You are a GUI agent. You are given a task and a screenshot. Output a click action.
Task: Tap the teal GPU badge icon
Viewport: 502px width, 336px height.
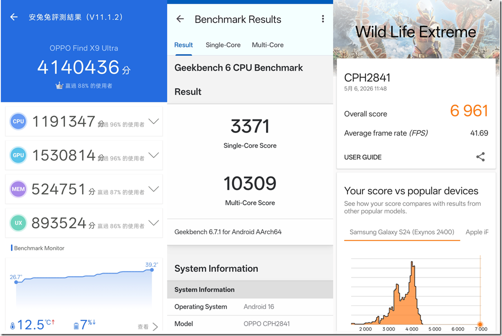(x=18, y=155)
